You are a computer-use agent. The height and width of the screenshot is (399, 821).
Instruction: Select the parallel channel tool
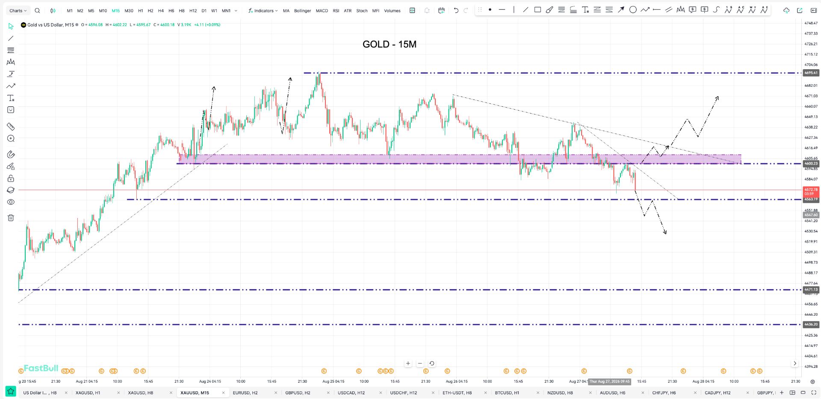pyautogui.click(x=669, y=10)
